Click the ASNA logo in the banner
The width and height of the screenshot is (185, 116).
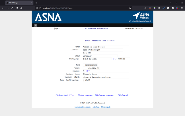tap(48, 17)
